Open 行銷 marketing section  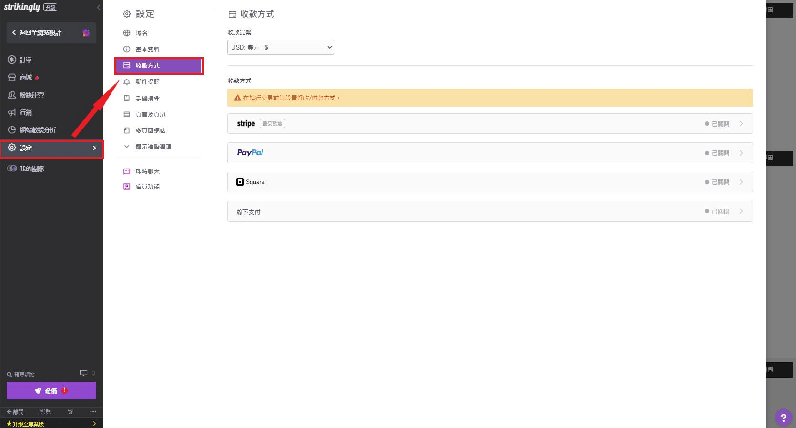(26, 113)
